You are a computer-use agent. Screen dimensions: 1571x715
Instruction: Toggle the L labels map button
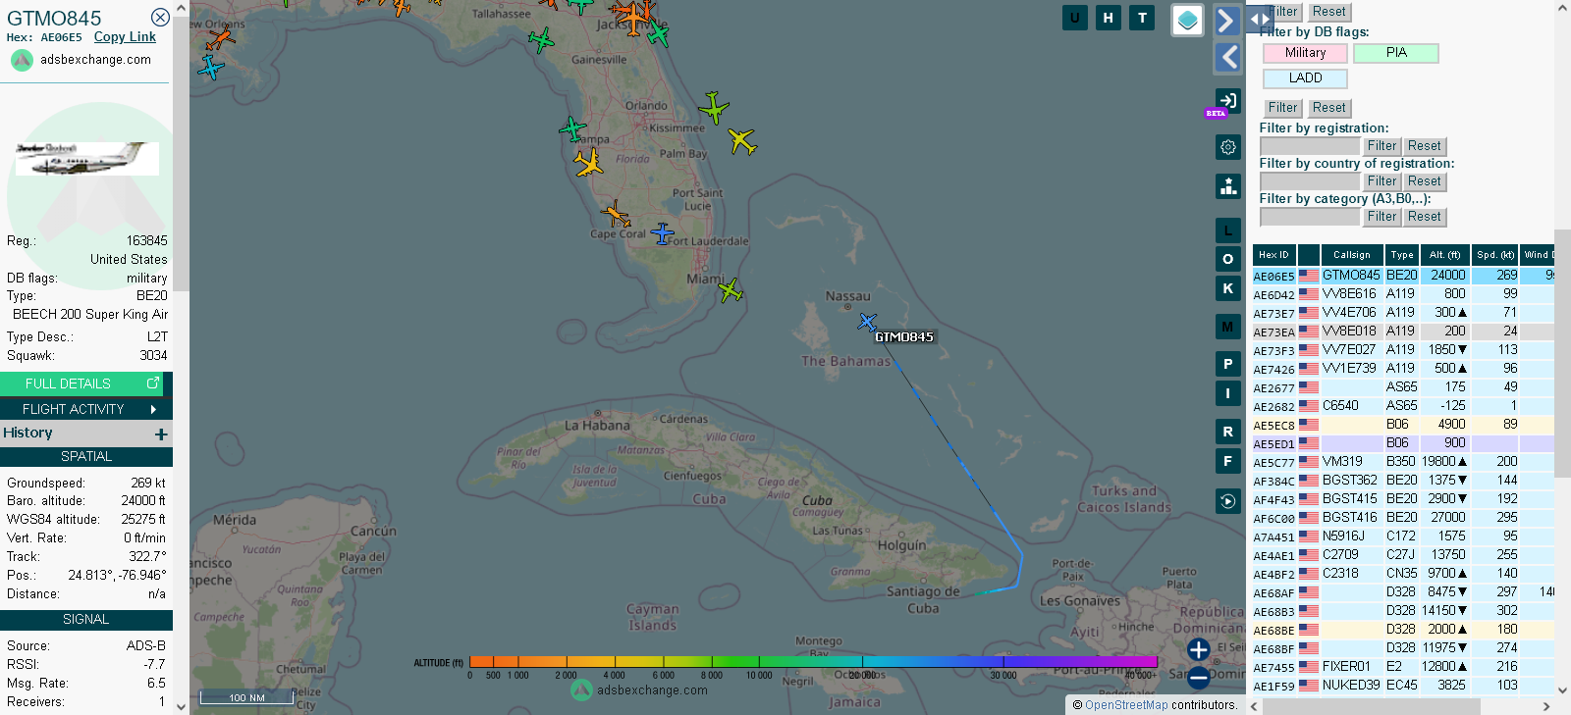click(x=1227, y=230)
